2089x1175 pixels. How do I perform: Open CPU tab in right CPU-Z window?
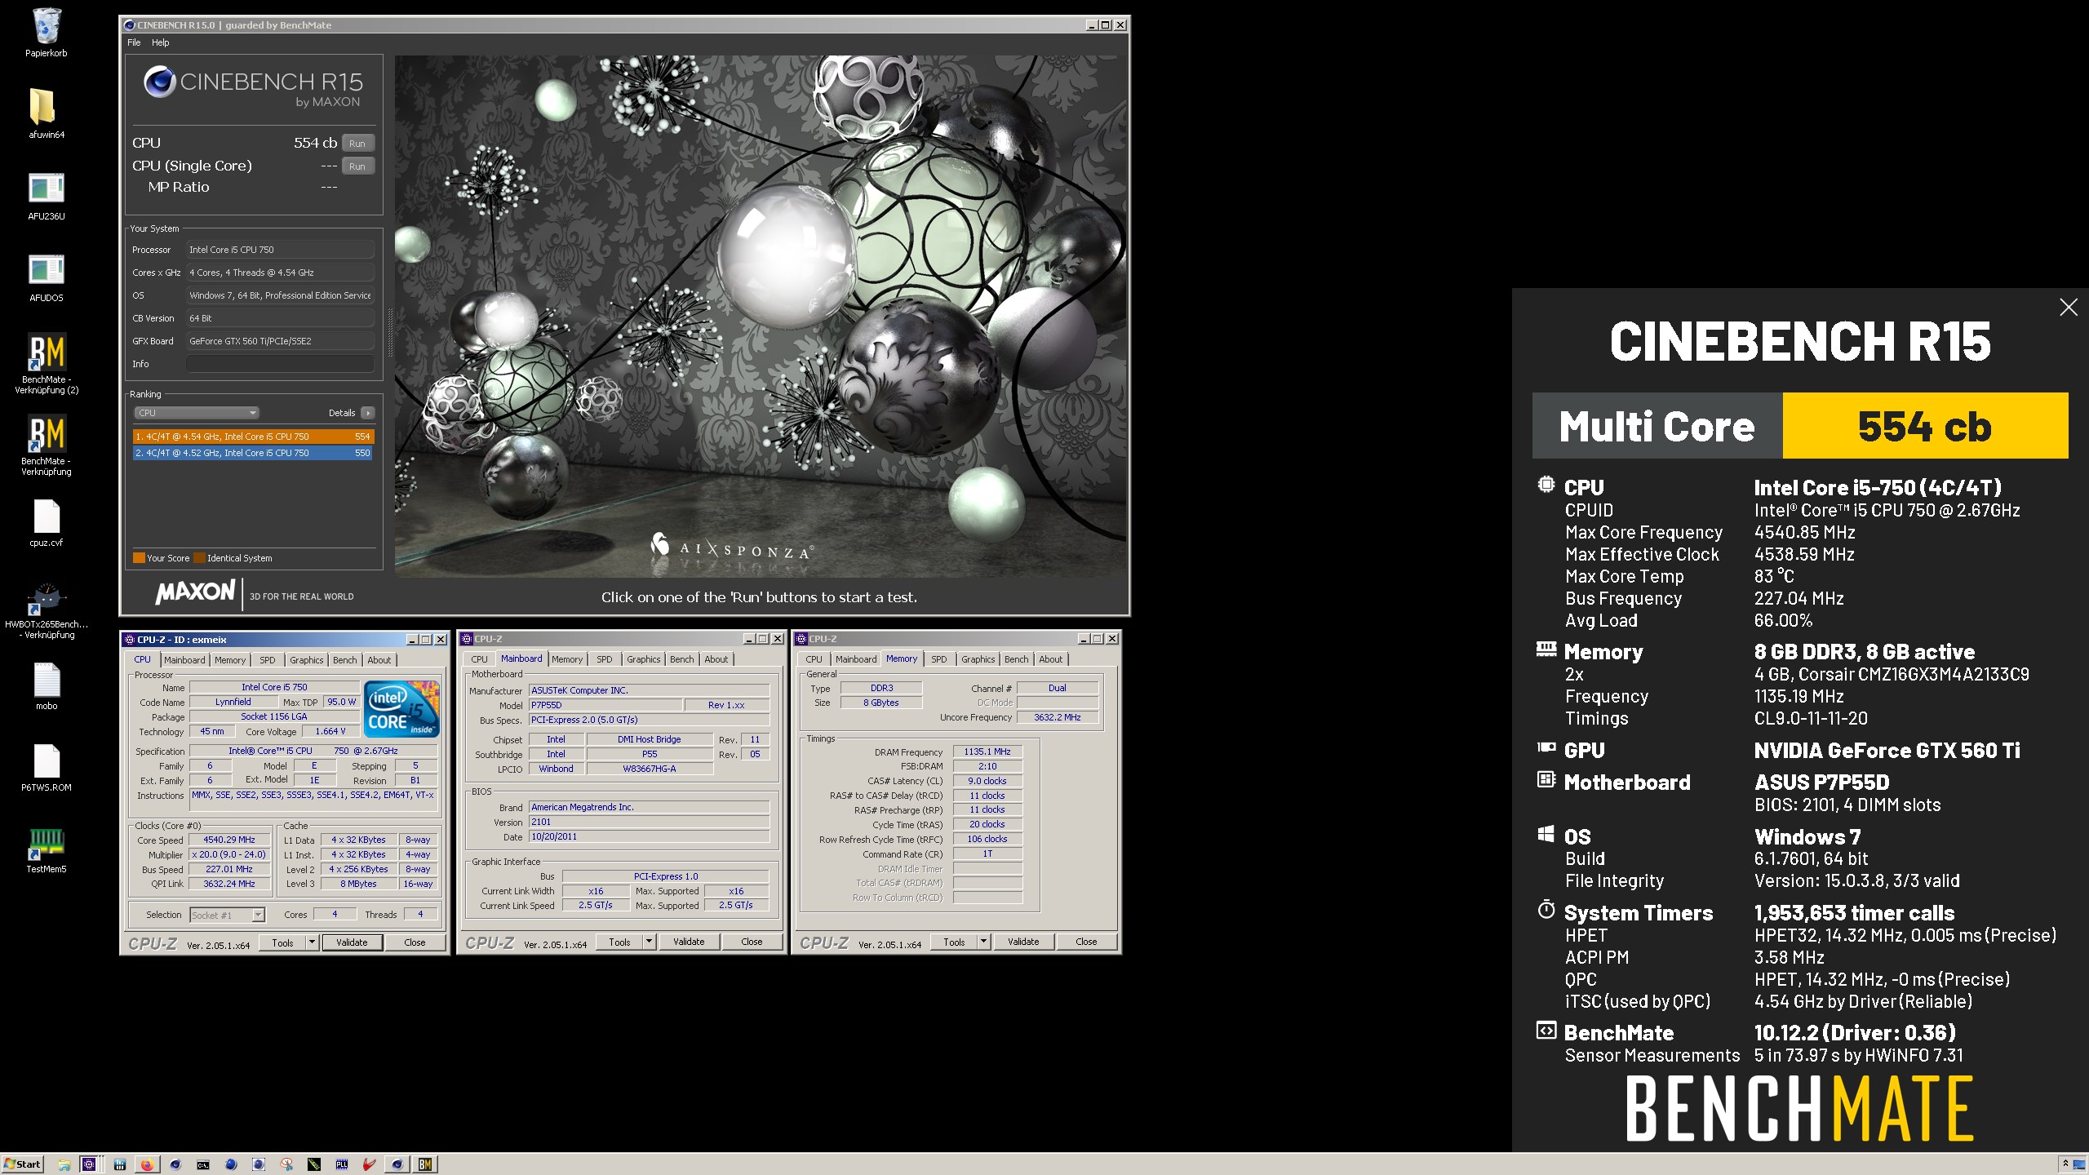pyautogui.click(x=814, y=659)
